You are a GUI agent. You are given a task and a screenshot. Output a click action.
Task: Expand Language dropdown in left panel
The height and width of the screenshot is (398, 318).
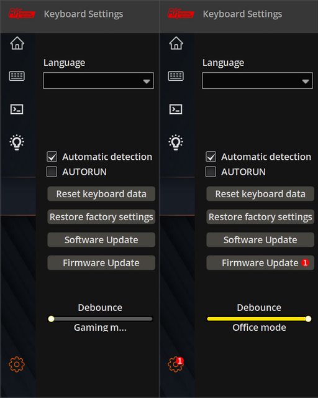tap(98, 81)
